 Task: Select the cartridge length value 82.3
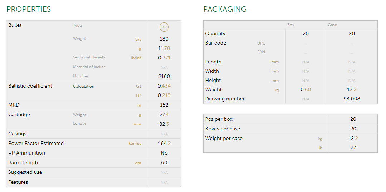(164, 124)
